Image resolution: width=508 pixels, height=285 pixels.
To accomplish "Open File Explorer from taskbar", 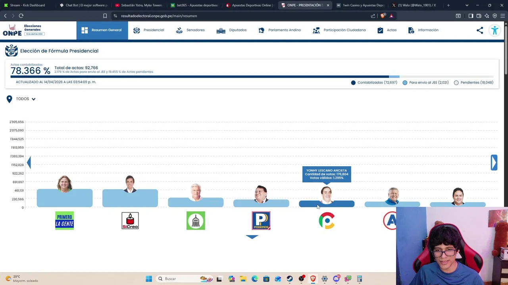I will pos(243,279).
